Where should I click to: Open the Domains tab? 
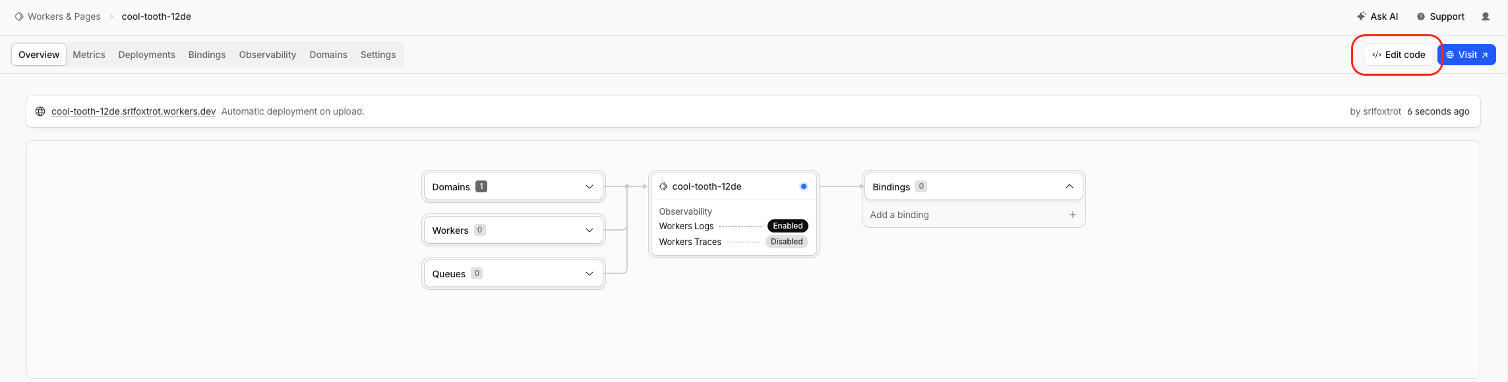[328, 55]
